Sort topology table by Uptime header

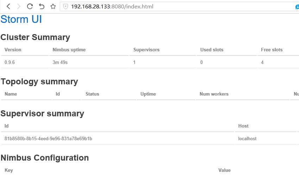point(148,94)
